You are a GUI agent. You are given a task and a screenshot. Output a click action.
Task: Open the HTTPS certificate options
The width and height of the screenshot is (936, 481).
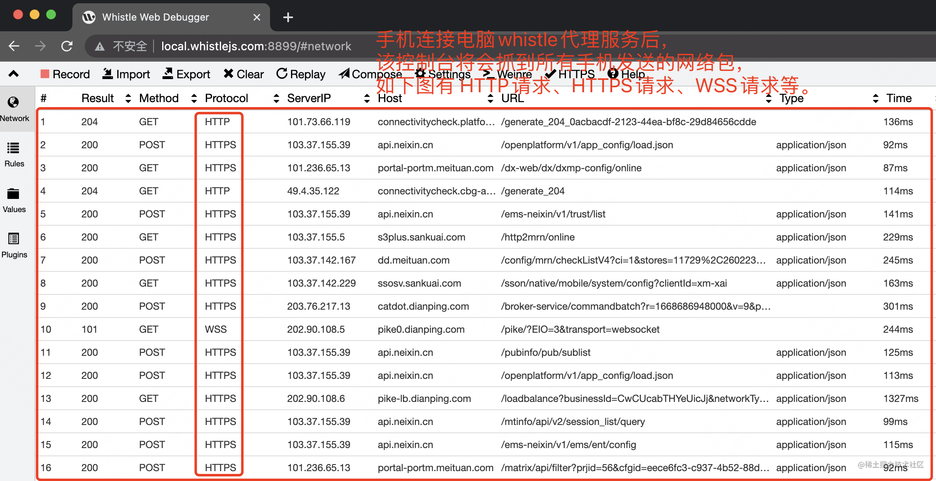click(x=570, y=74)
